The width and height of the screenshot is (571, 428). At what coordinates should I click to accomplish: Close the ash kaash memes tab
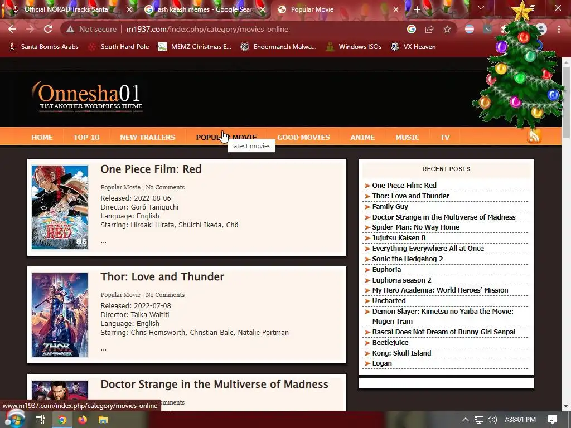263,9
